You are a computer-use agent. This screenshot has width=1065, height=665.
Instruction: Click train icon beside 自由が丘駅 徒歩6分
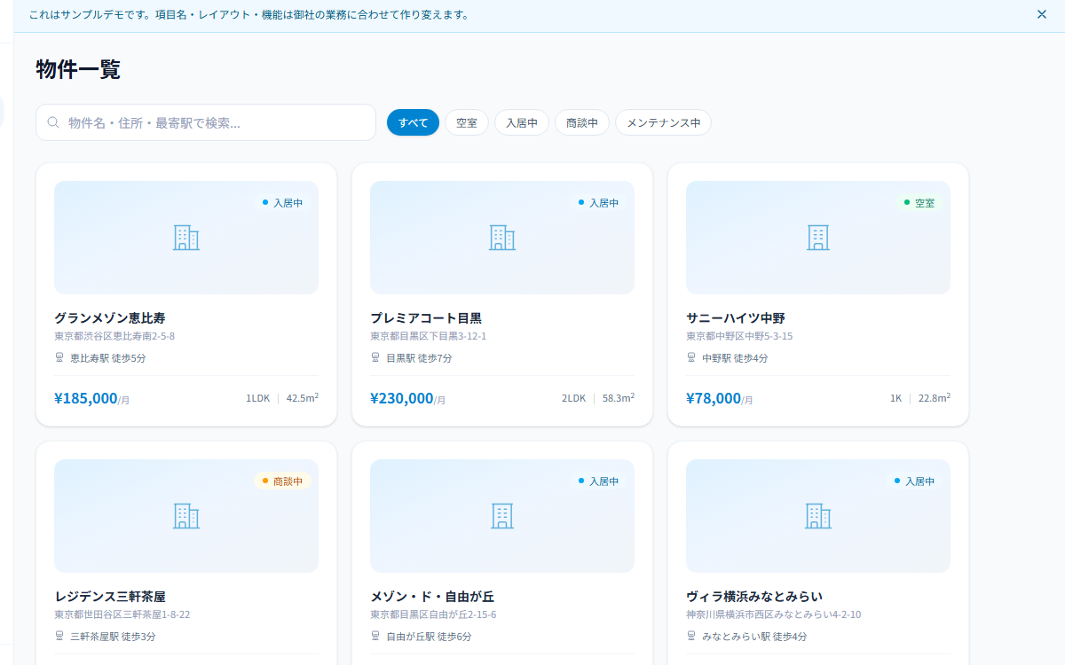[375, 637]
